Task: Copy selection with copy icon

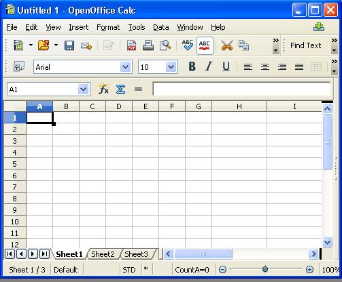Action: [x=243, y=45]
